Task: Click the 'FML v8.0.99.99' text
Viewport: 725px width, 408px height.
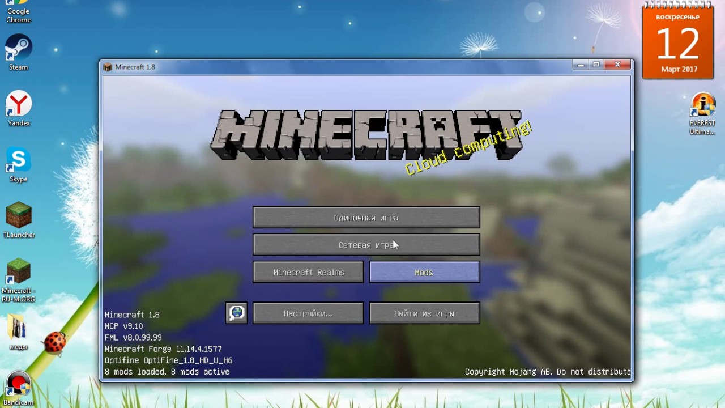Action: point(133,338)
